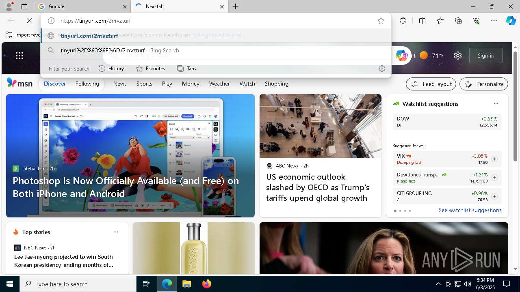Select the Discover feed tab
520x292 pixels.
click(55, 84)
